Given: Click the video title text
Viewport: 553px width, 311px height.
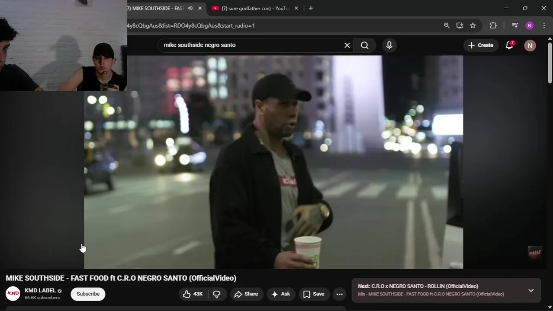Looking at the screenshot, I should [121, 278].
